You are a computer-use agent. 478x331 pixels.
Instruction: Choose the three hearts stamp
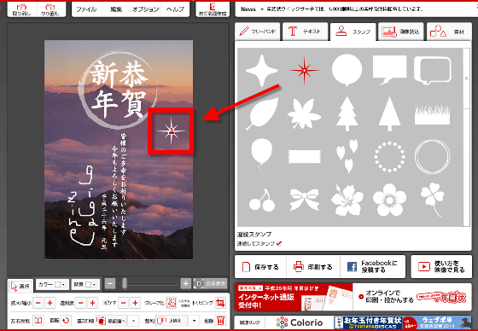pos(347,156)
